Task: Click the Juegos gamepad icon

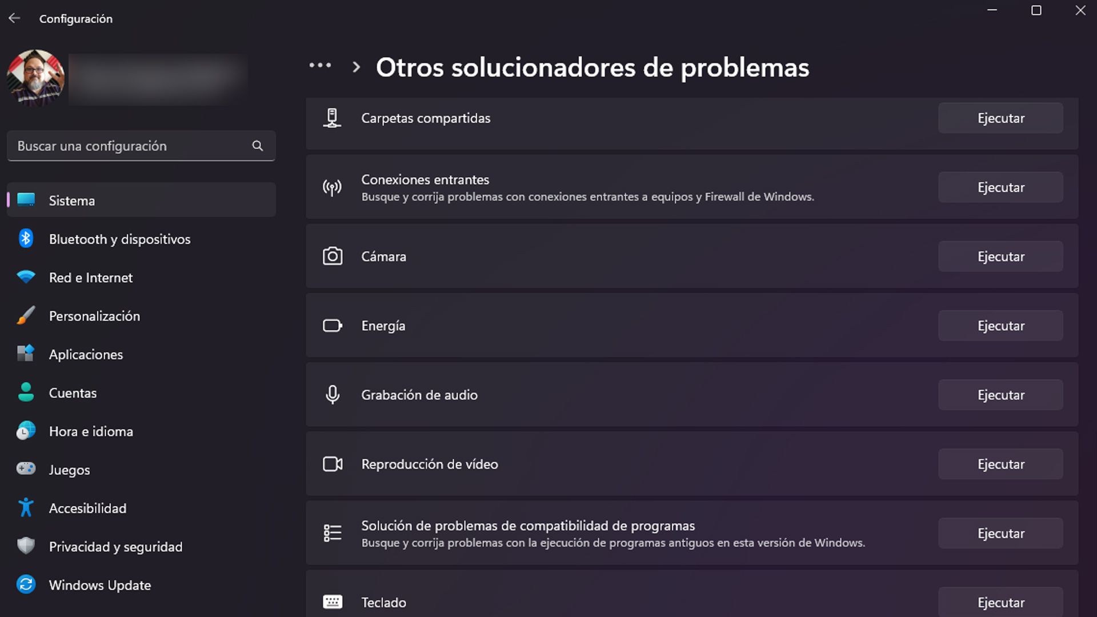Action: (26, 469)
